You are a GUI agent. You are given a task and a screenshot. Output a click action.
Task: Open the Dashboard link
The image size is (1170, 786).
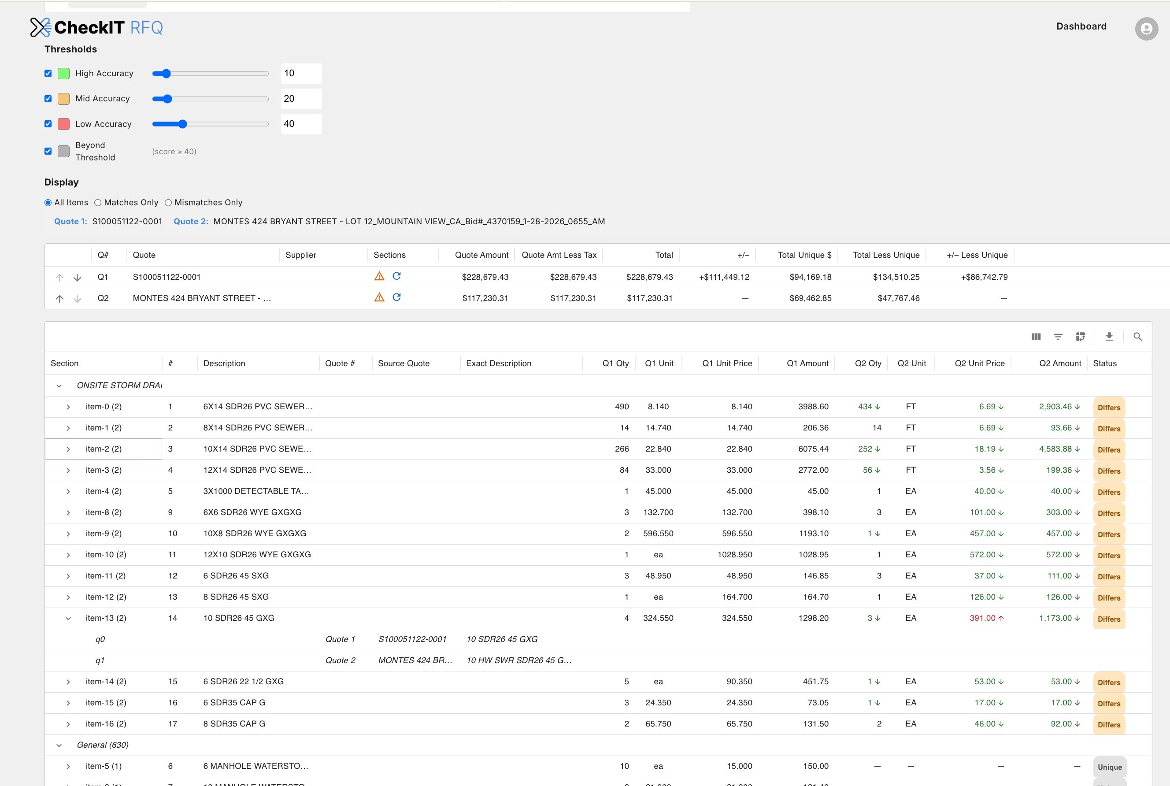1081,26
